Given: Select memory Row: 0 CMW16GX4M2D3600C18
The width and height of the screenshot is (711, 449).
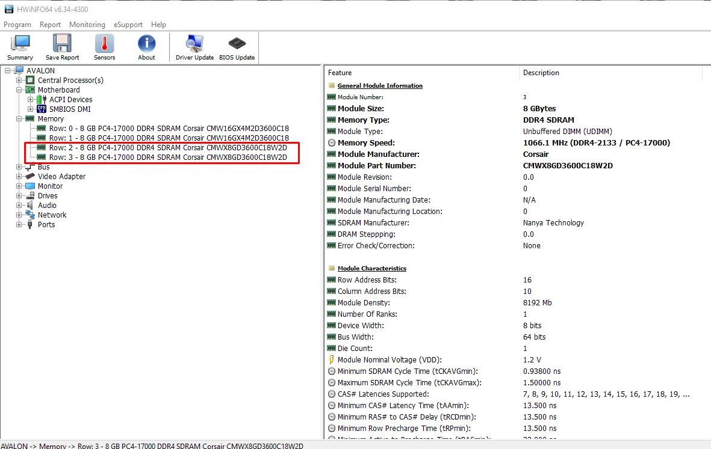Looking at the screenshot, I should [169, 128].
